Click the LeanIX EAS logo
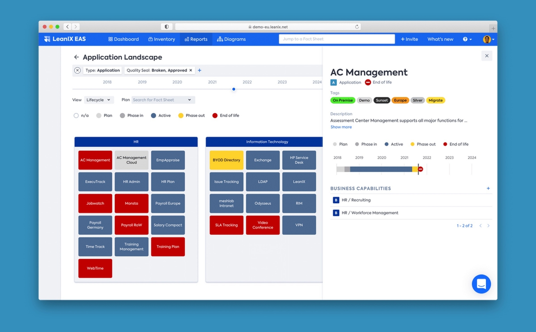Image resolution: width=536 pixels, height=332 pixels. pyautogui.click(x=65, y=39)
